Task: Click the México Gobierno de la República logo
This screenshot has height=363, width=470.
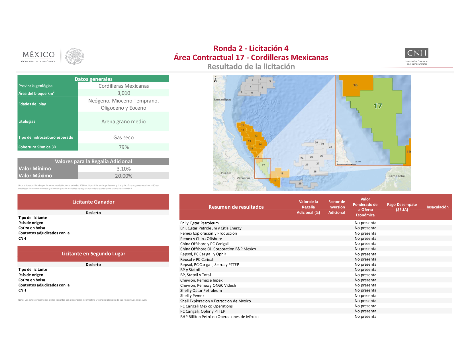Action: [x=38, y=57]
